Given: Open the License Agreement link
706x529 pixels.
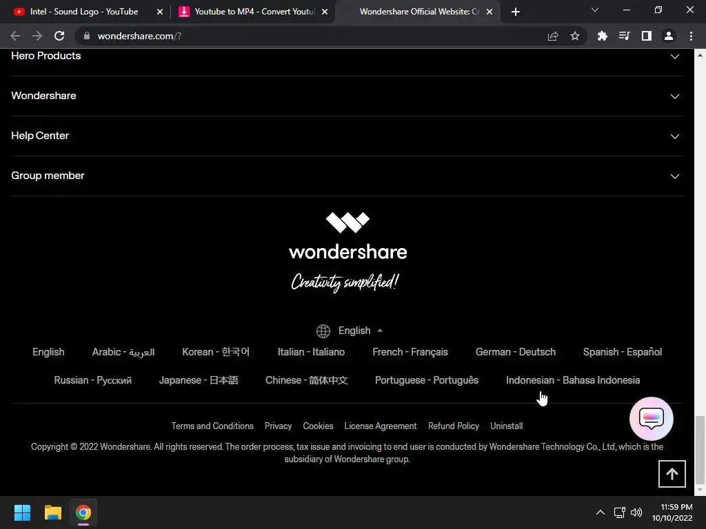Looking at the screenshot, I should 381,426.
